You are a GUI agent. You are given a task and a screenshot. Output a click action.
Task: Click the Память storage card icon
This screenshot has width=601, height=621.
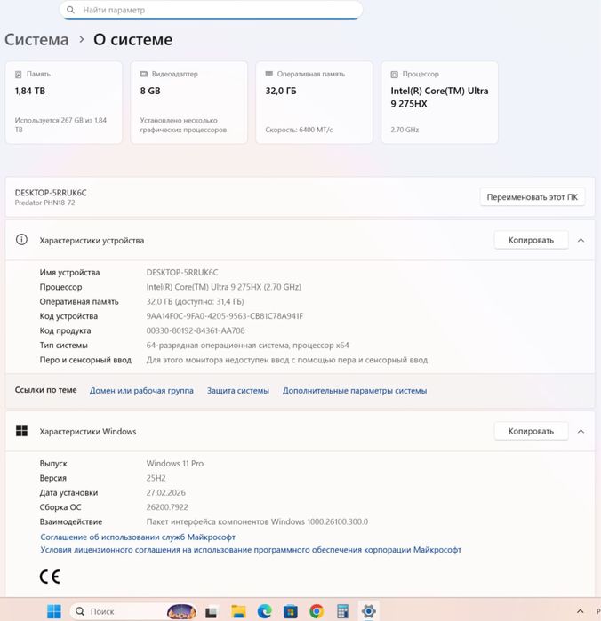[x=19, y=74]
